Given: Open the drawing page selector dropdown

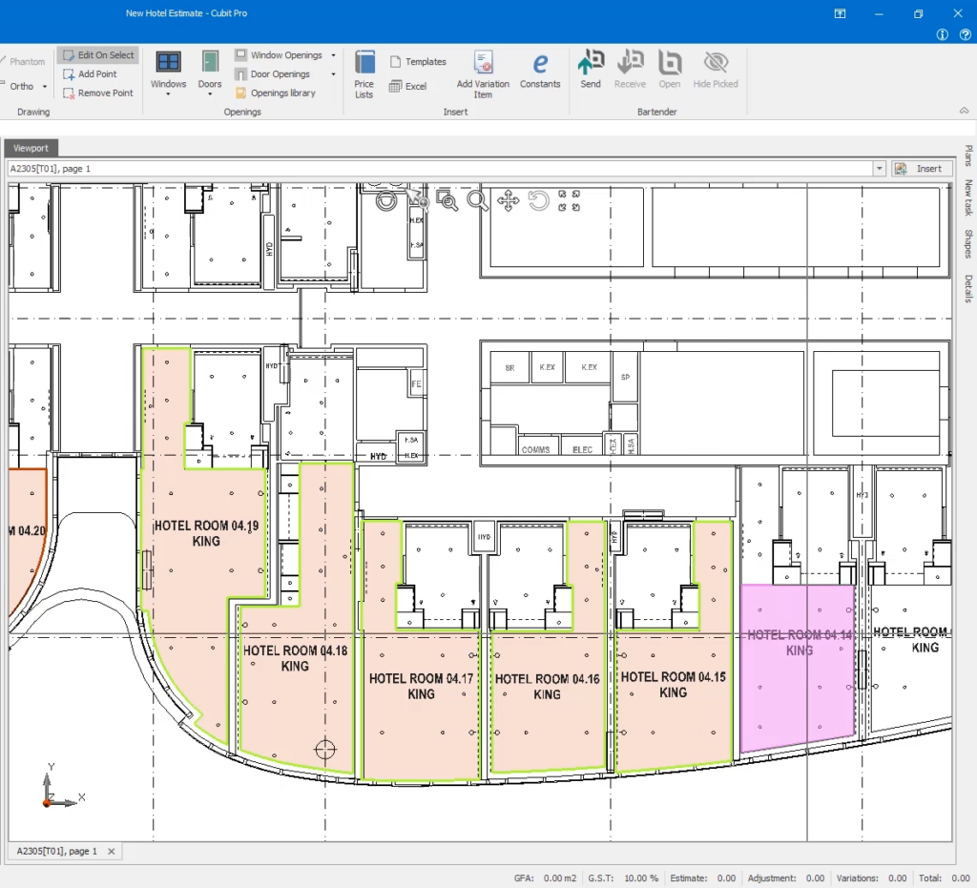Looking at the screenshot, I should pyautogui.click(x=879, y=168).
